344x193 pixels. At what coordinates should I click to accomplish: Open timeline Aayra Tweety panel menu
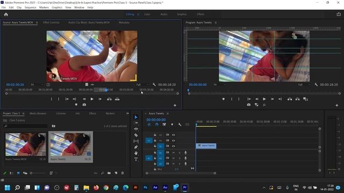168,113
